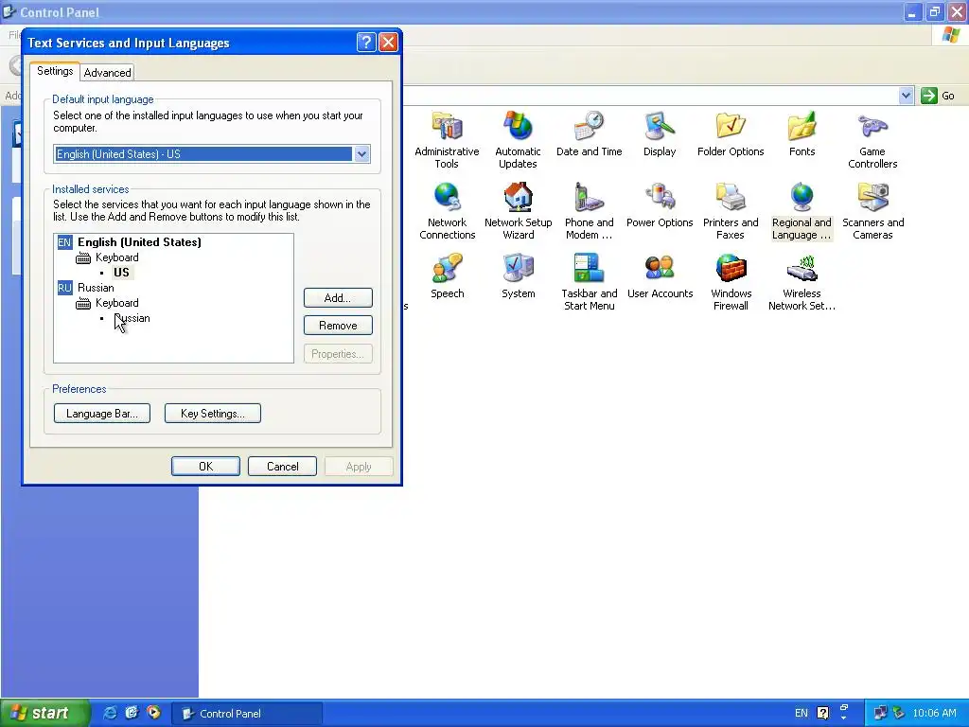
Task: Open Language Bar... preferences
Action: click(102, 413)
